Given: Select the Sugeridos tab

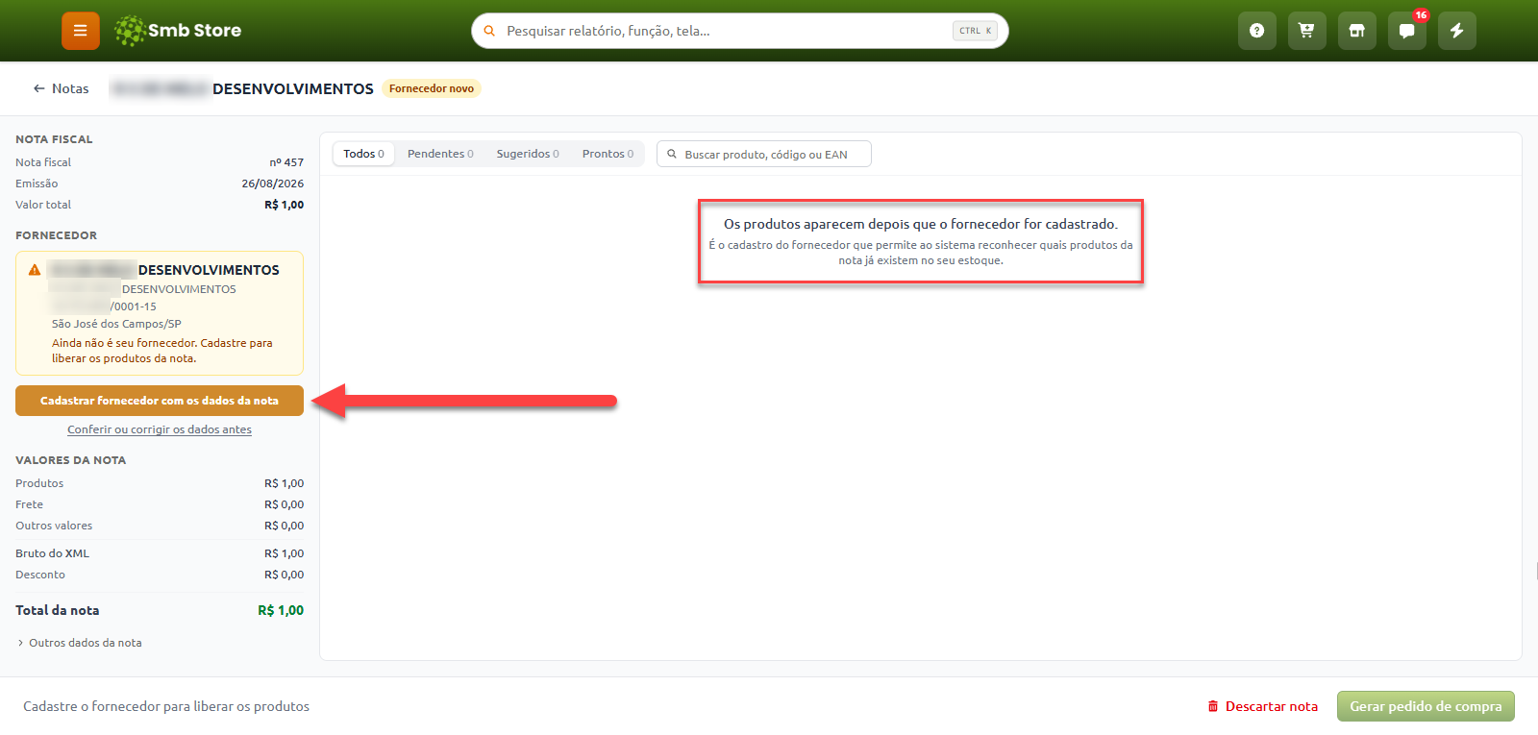Looking at the screenshot, I should (x=528, y=154).
